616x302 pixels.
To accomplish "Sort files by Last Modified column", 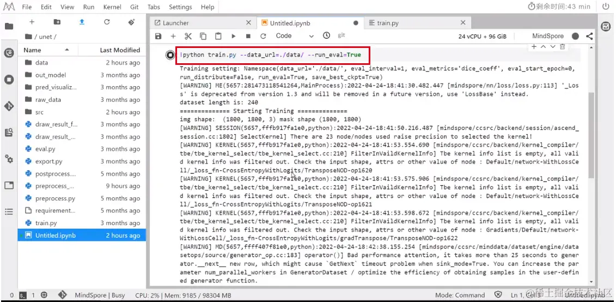I will click(x=112, y=50).
